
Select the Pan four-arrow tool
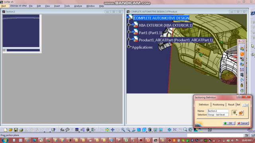tap(112, 130)
